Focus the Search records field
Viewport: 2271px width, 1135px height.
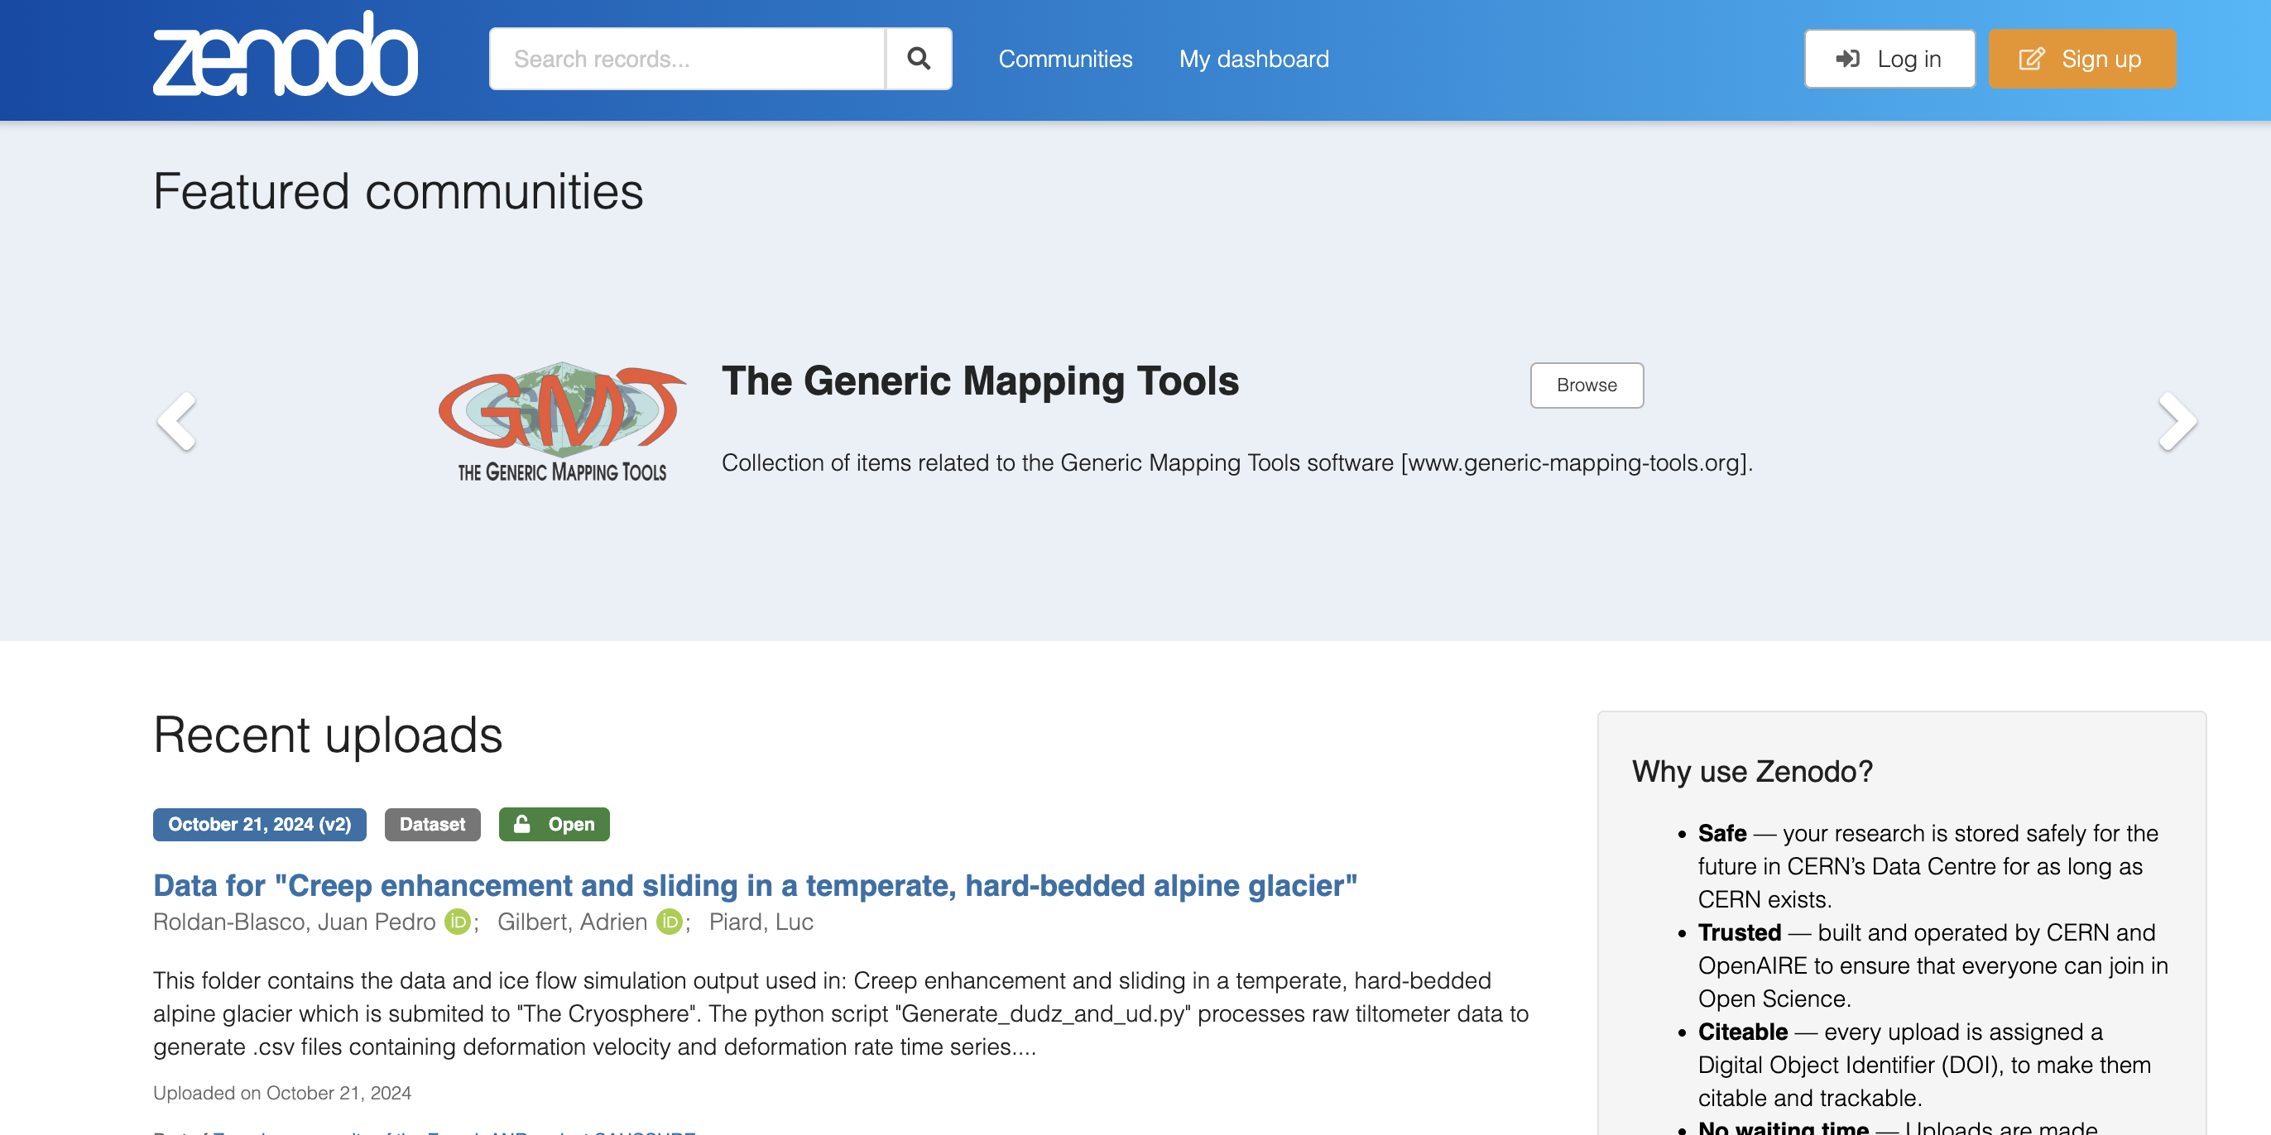click(687, 59)
